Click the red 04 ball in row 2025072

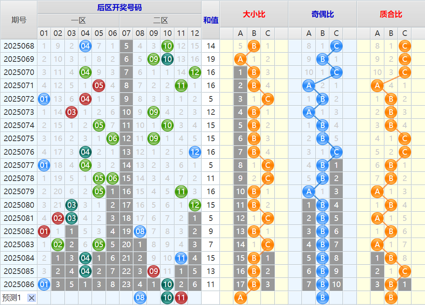pos(85,99)
